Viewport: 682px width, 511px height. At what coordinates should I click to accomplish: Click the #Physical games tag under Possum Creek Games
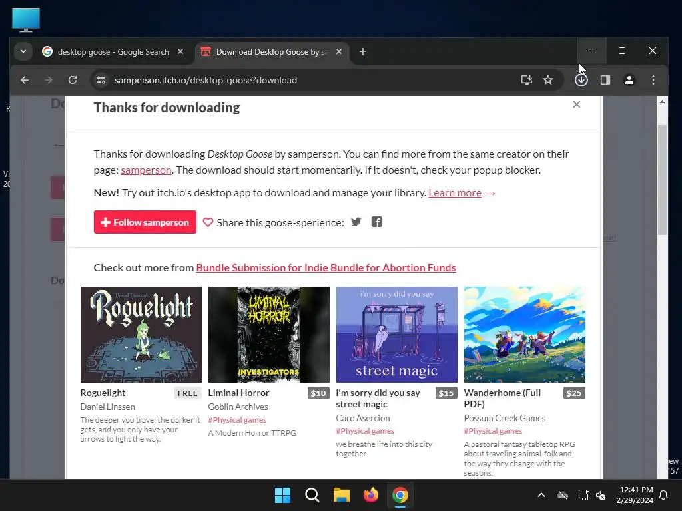(x=493, y=431)
